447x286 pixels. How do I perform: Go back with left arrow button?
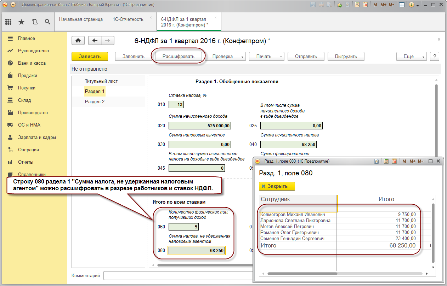coord(95,41)
